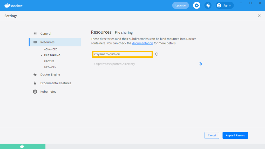The height and width of the screenshot is (149, 265).
Task: Follow the documentation link
Action: tap(142, 43)
